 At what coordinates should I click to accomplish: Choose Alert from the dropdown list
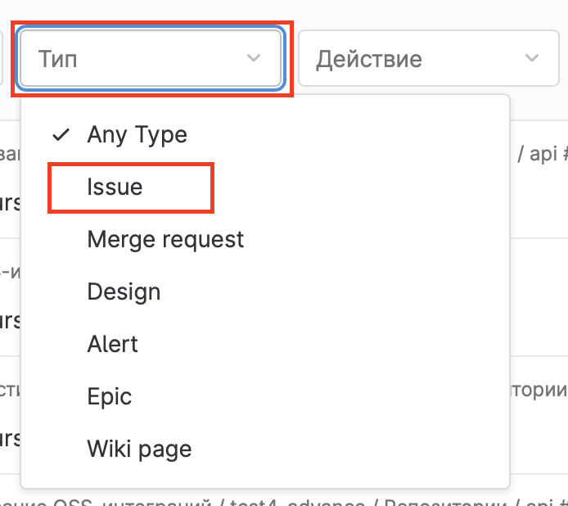coord(112,345)
